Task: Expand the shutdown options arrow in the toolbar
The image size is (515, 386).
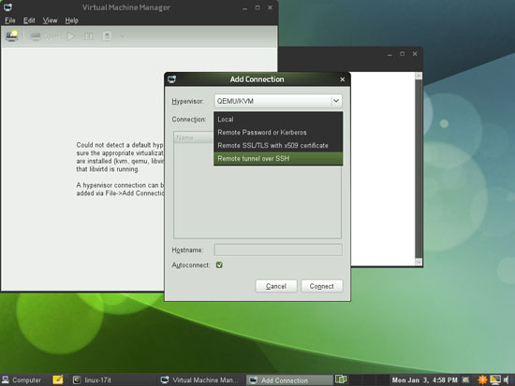Action: click(123, 36)
